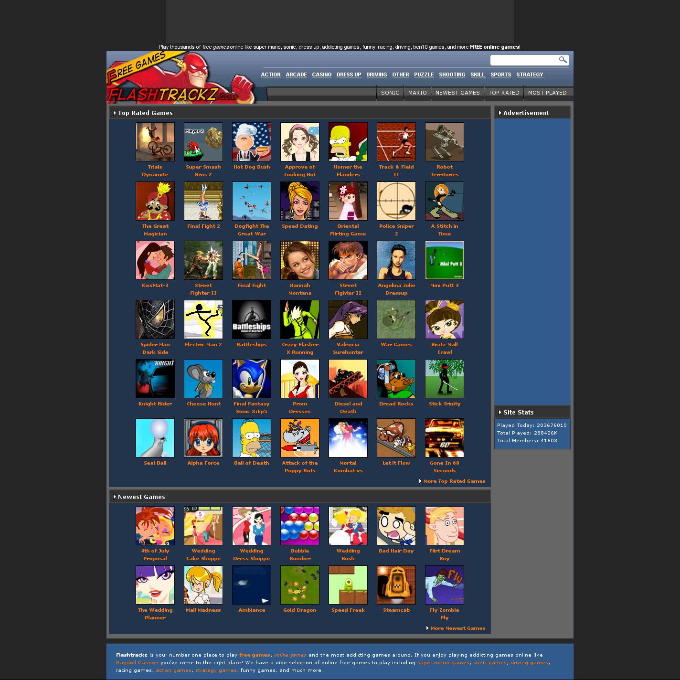Select the Puzzle category

(424, 74)
